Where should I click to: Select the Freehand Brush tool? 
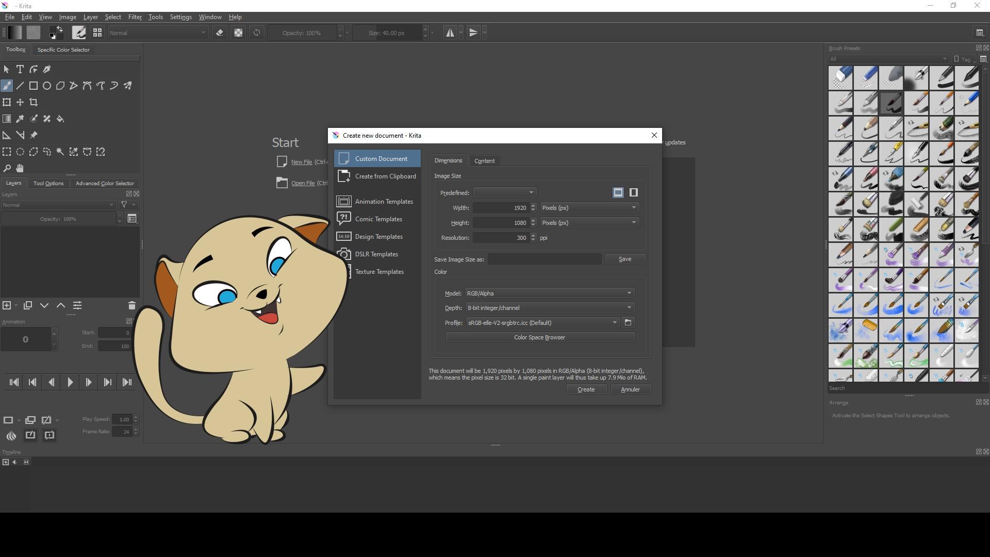coord(7,86)
